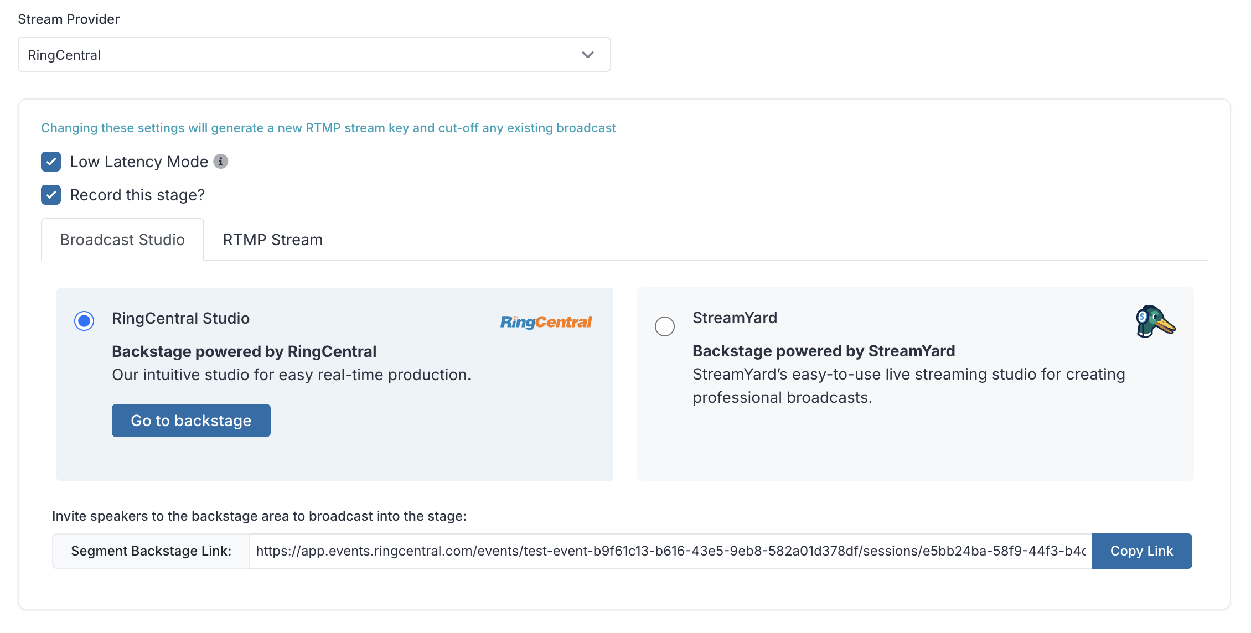Click the "Backstage powered by RingCentral" heading
The image size is (1251, 633).
click(x=244, y=351)
